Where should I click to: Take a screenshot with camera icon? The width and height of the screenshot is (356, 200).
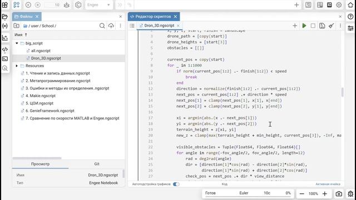[x=339, y=194]
